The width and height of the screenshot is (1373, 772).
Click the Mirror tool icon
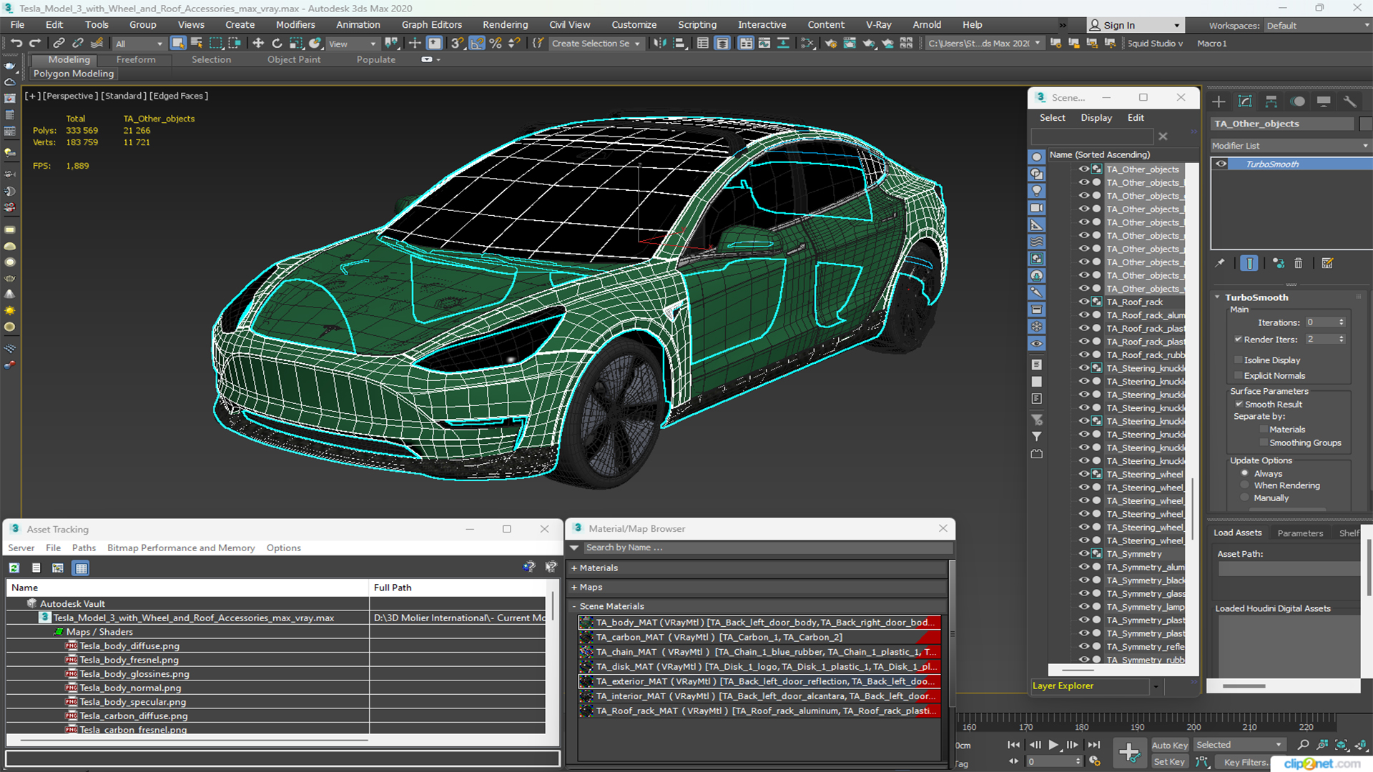tap(660, 44)
